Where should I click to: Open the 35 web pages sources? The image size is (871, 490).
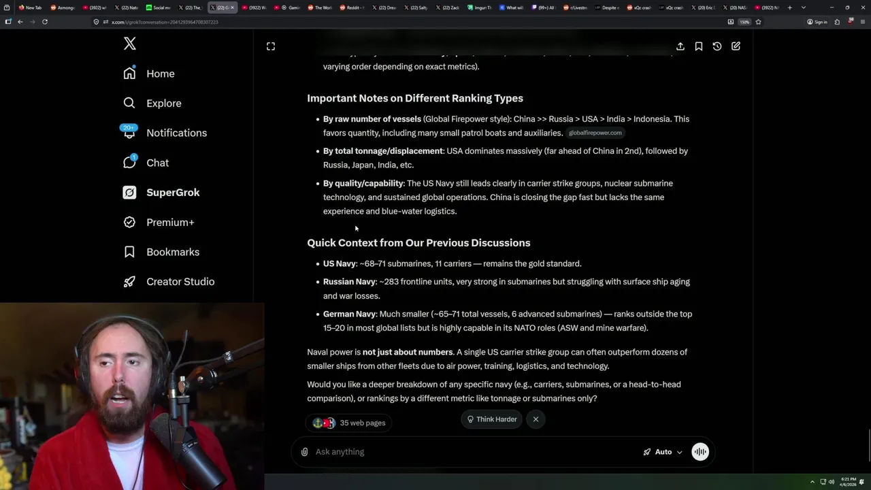click(x=349, y=423)
